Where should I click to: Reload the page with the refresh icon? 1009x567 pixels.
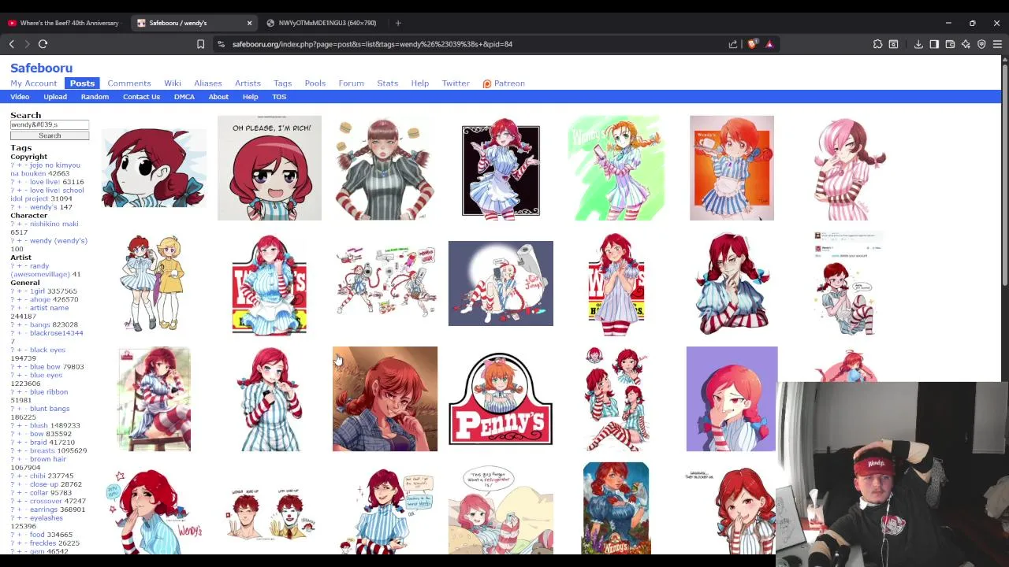coord(43,44)
